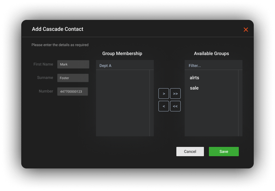Focus the First Name field containing Mark
Viewport: 275px width, 191px height.
tap(73, 64)
